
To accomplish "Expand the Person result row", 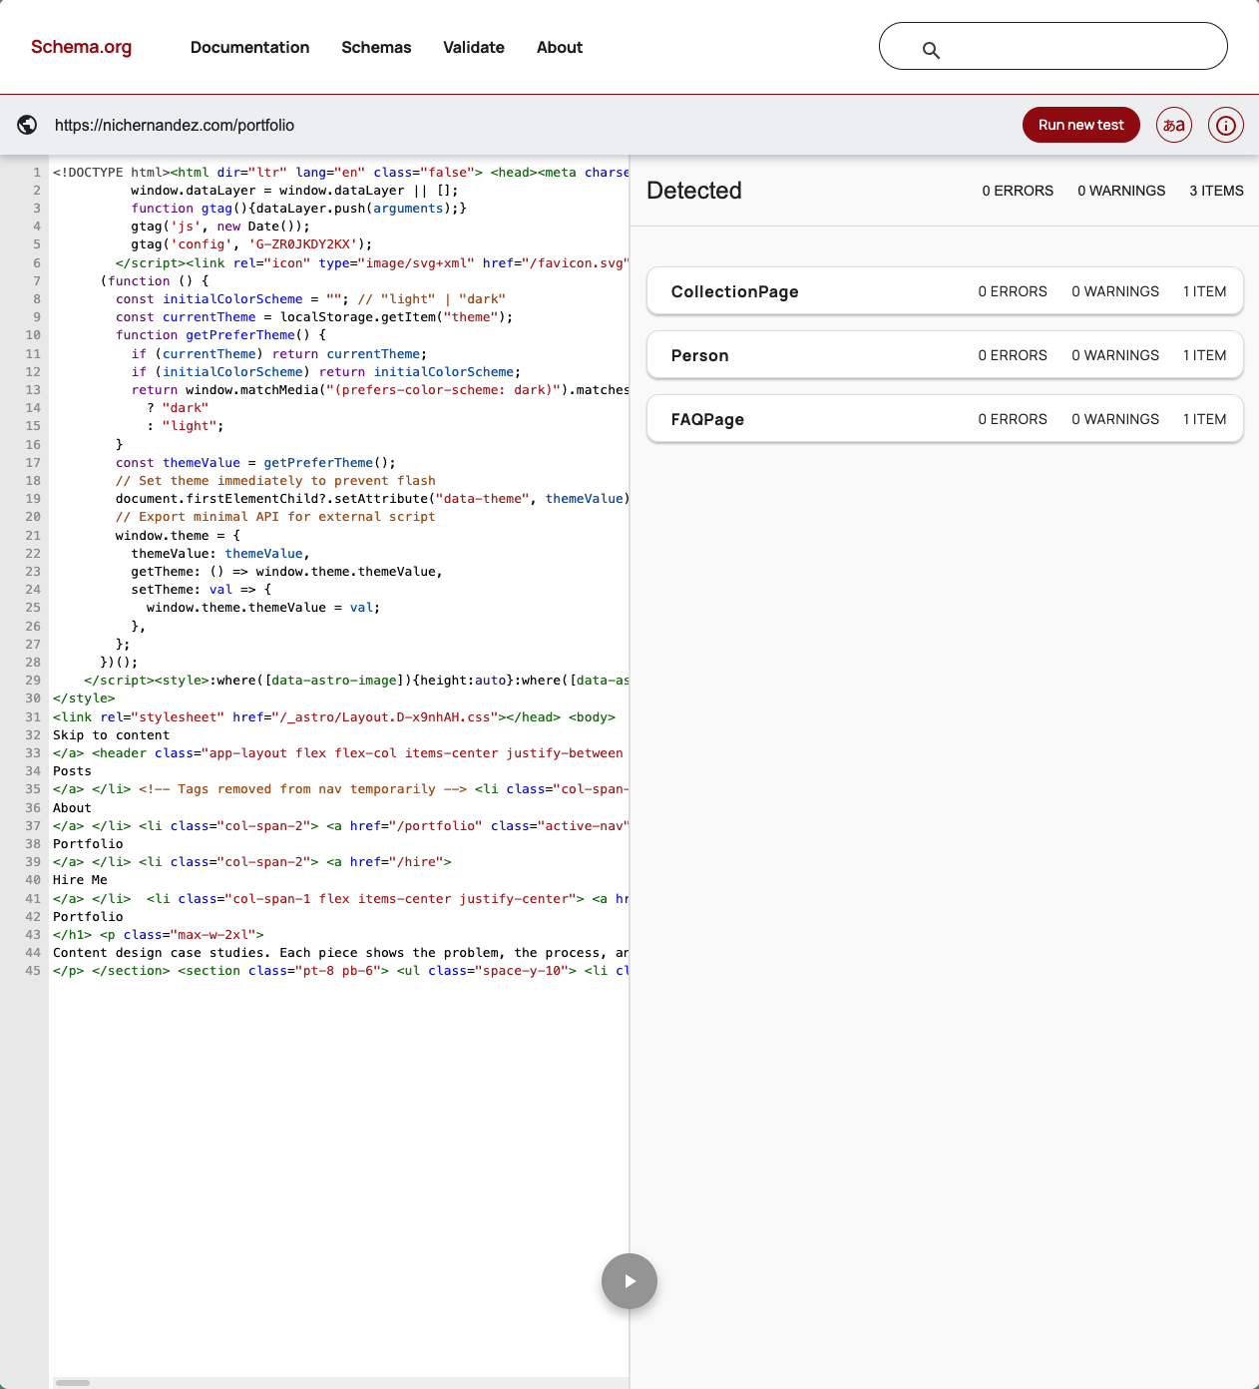I will click(x=945, y=355).
